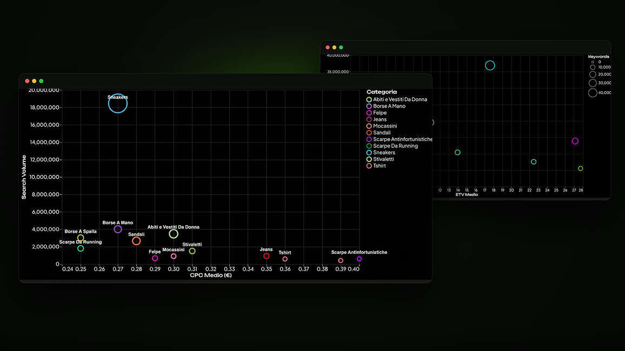Select the Borse A Mano data point

pyautogui.click(x=117, y=229)
